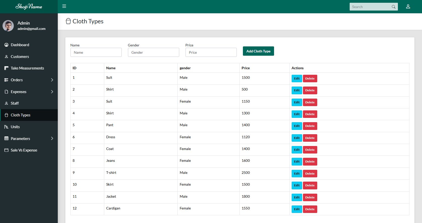The width and height of the screenshot is (422, 223).
Task: Click the Admin profile avatar
Action: coord(8,26)
